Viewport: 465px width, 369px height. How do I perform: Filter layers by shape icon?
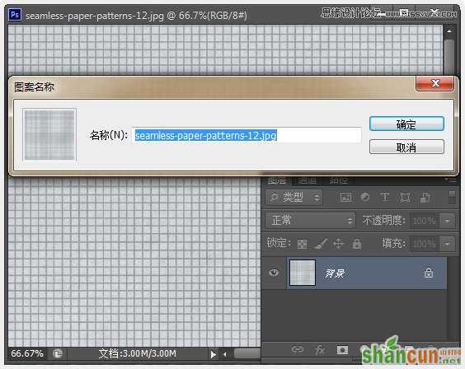pyautogui.click(x=405, y=197)
